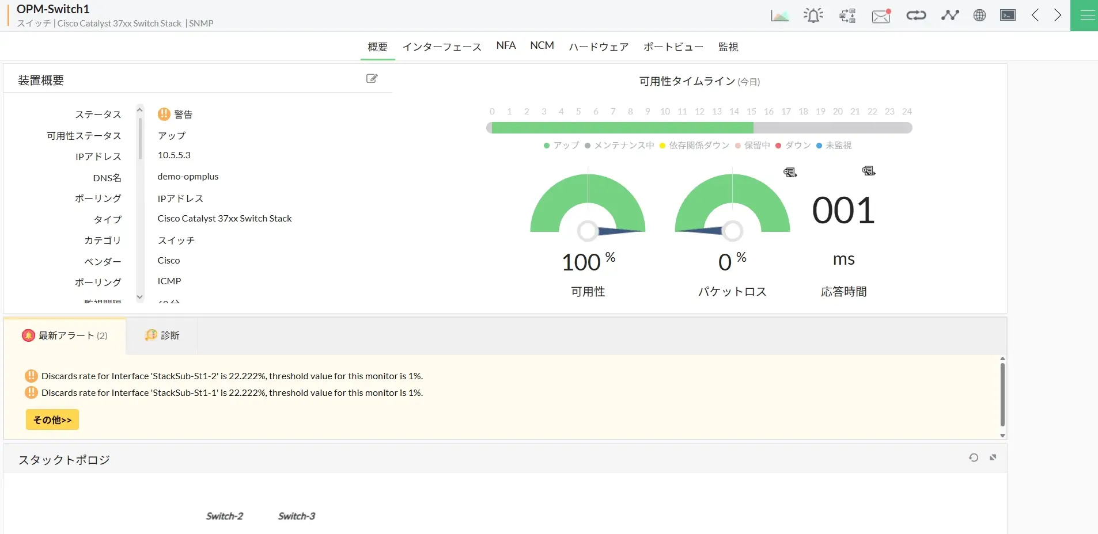The height and width of the screenshot is (534, 1098).
Task: Click warning icon of StackSub-St1-1 alert
Action: click(32, 393)
